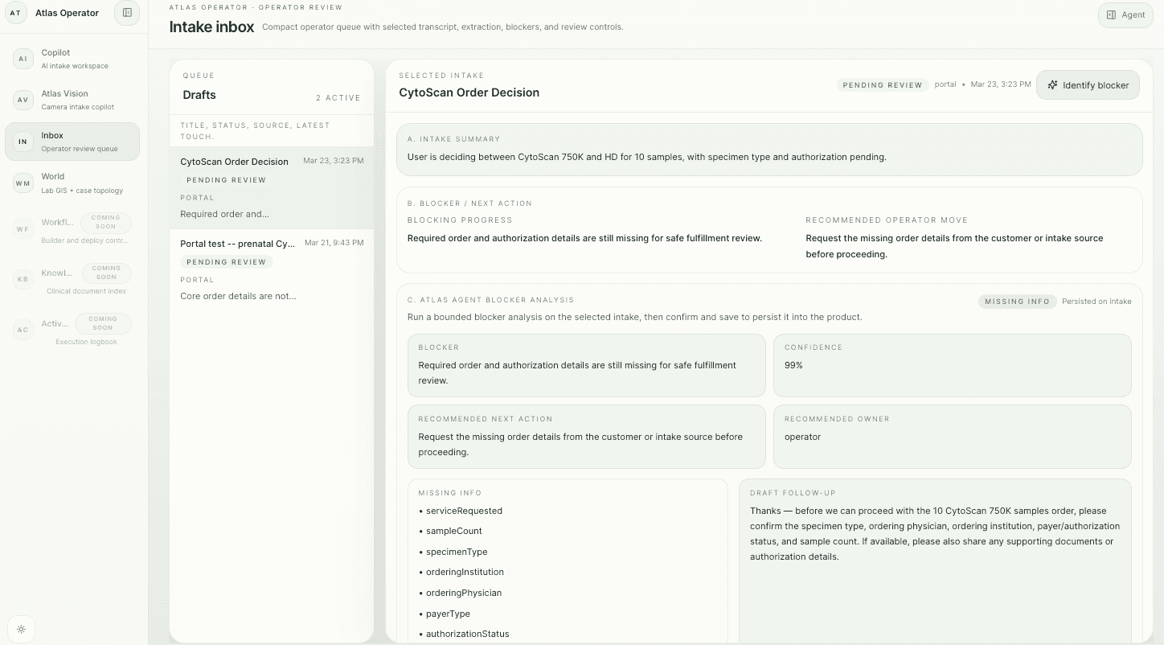Select Inbox operator review queue
The height and width of the screenshot is (645, 1164).
click(72, 142)
